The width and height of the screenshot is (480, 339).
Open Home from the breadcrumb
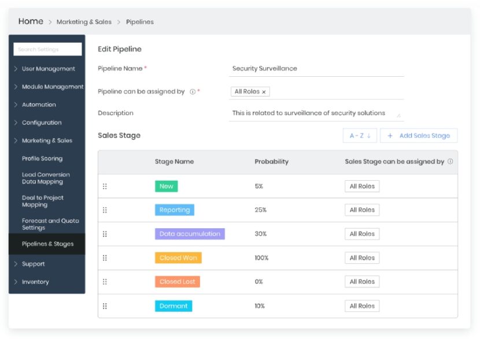(31, 21)
